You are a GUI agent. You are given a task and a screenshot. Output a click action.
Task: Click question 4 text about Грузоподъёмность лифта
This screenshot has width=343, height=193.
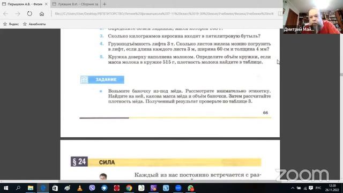pos(189,47)
